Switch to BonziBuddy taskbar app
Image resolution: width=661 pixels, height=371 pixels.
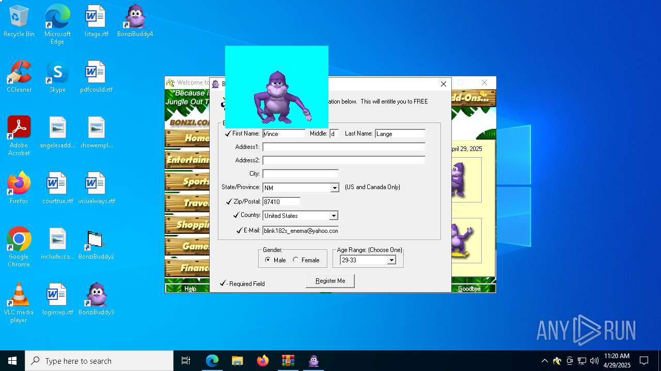[313, 361]
